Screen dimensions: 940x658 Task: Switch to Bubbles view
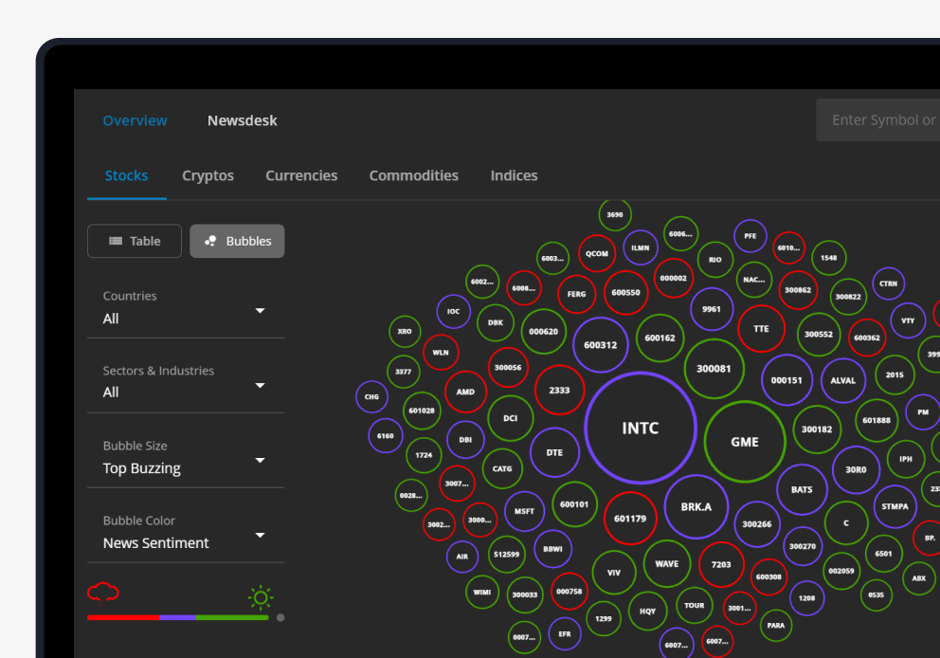[x=237, y=241]
